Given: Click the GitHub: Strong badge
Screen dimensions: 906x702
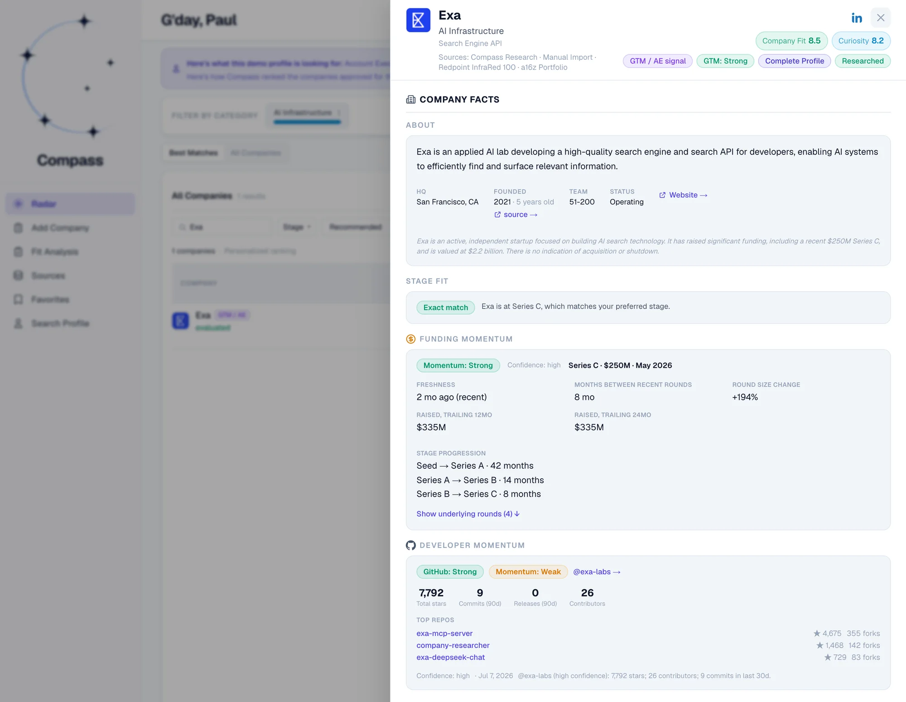Looking at the screenshot, I should (450, 572).
